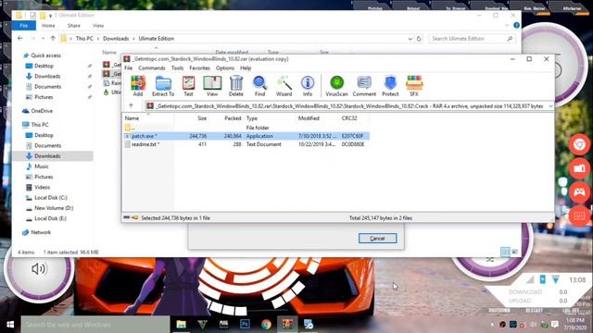Open the Comment tool

[364, 86]
